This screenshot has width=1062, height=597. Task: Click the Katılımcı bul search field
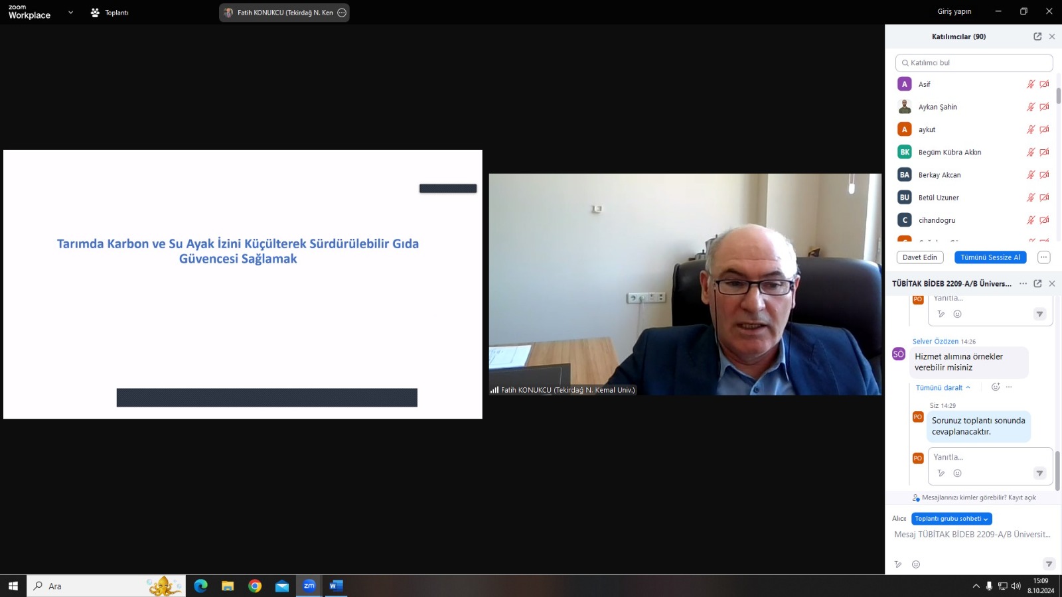[x=974, y=63]
